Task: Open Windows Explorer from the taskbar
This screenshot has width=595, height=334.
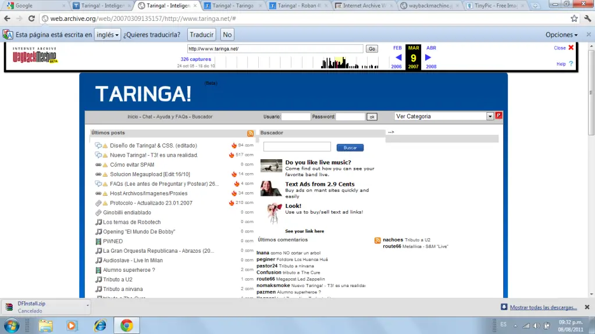Action: tap(45, 326)
